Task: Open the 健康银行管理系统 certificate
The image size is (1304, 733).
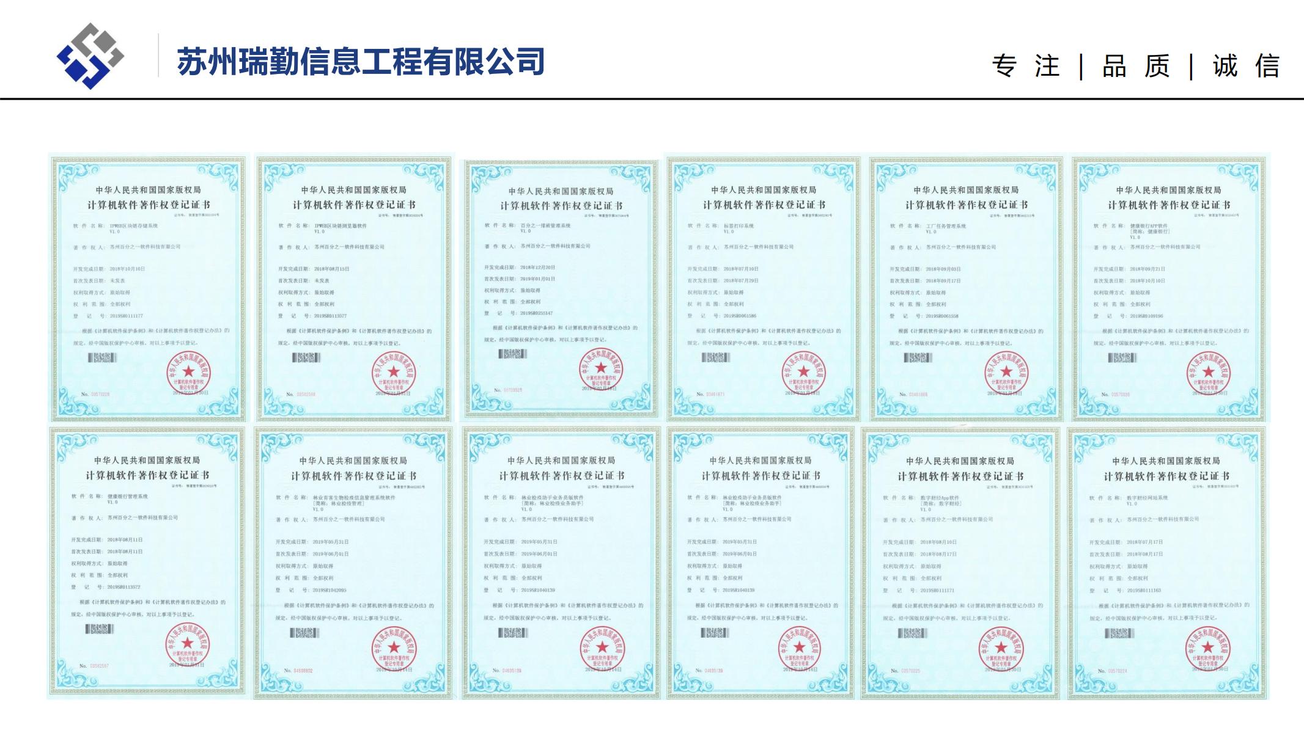Action: 147,562
